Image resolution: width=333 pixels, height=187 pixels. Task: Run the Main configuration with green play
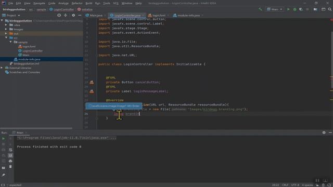click(x=288, y=9)
